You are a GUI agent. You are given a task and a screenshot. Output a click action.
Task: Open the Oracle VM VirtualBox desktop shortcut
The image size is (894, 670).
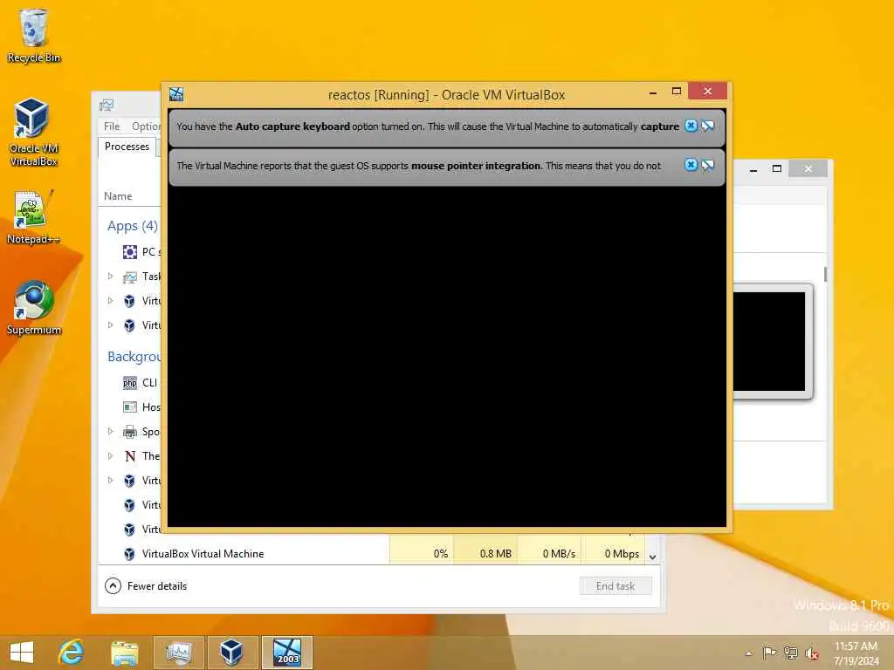coord(33,131)
